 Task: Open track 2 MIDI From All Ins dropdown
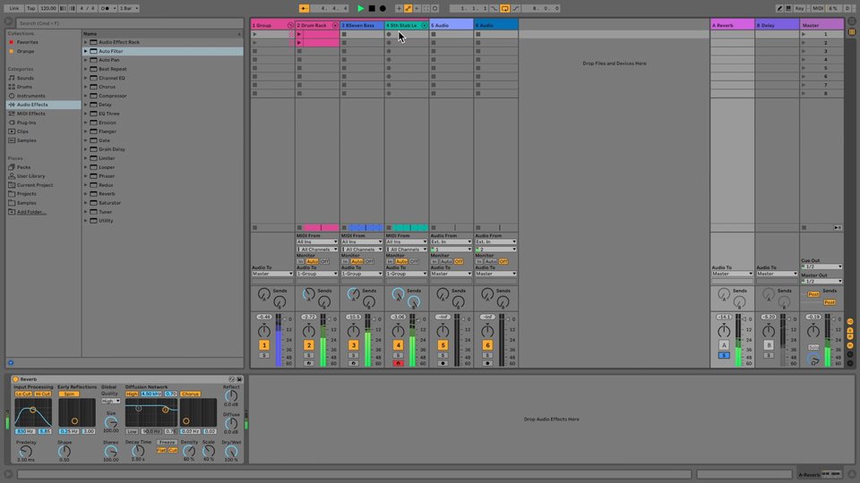[316, 241]
